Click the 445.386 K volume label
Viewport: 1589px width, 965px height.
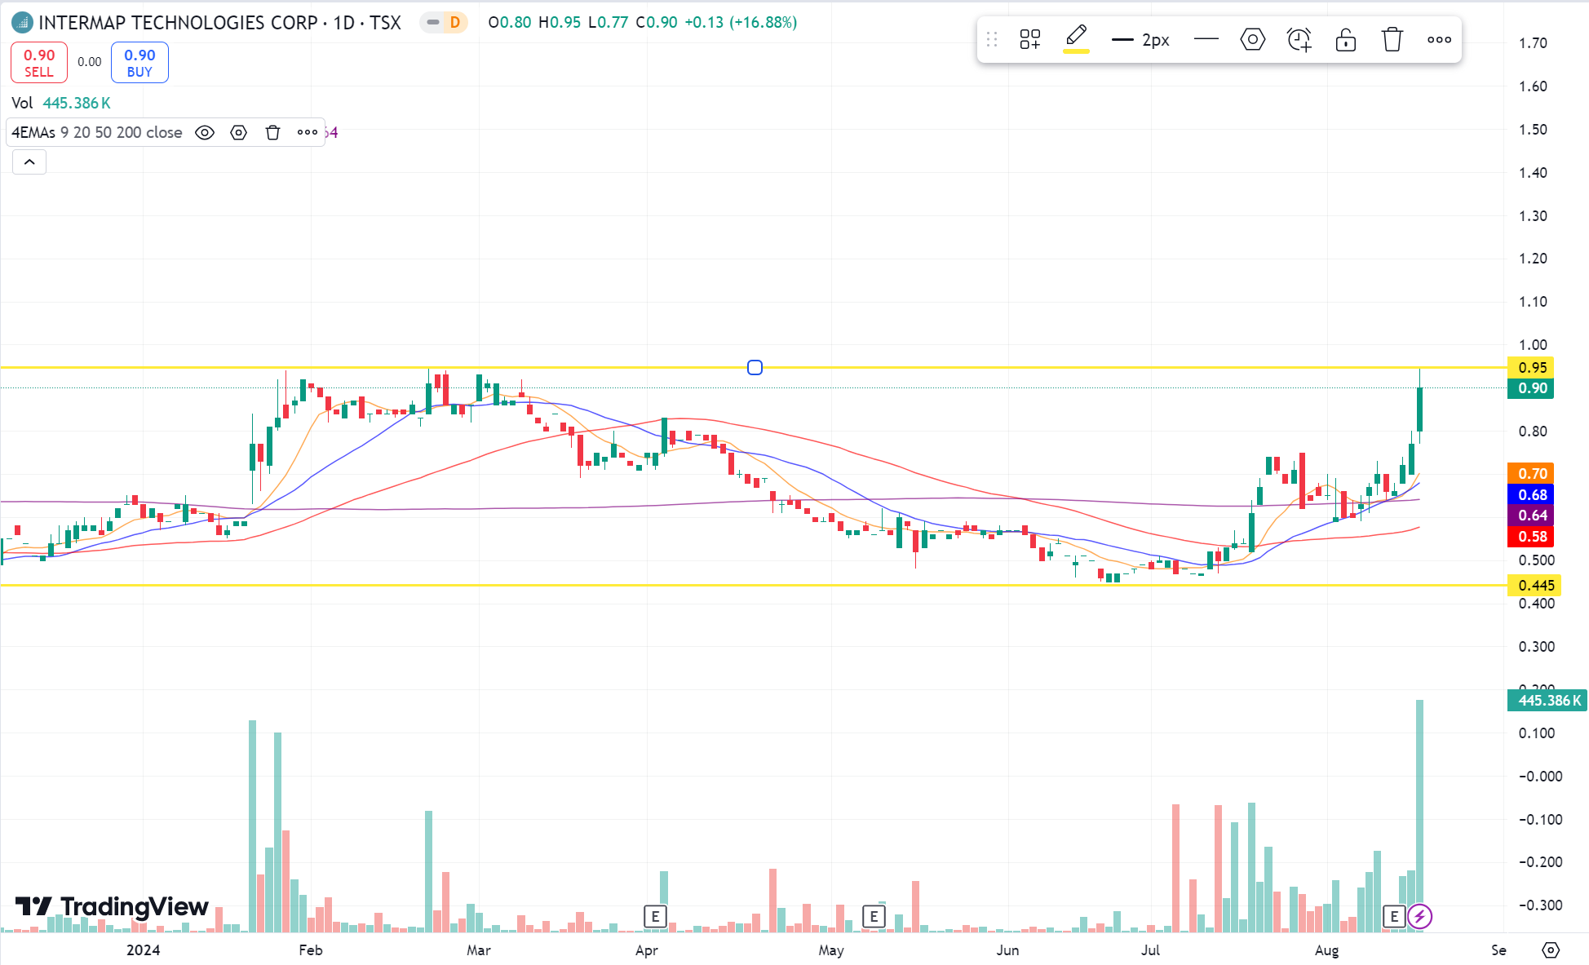1547,701
